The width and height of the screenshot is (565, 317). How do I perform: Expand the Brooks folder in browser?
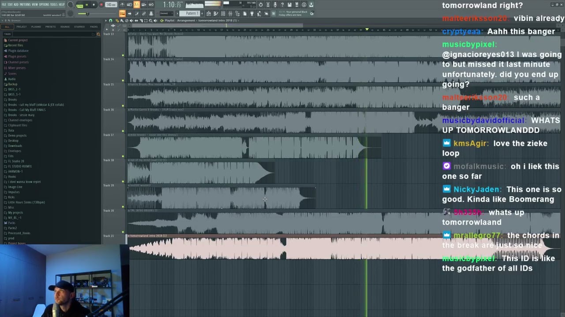click(x=12, y=100)
